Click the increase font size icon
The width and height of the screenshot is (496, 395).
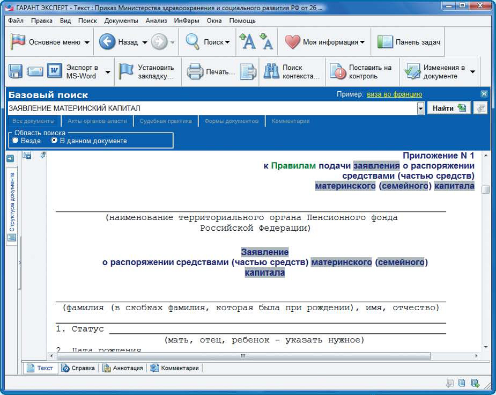(248, 42)
